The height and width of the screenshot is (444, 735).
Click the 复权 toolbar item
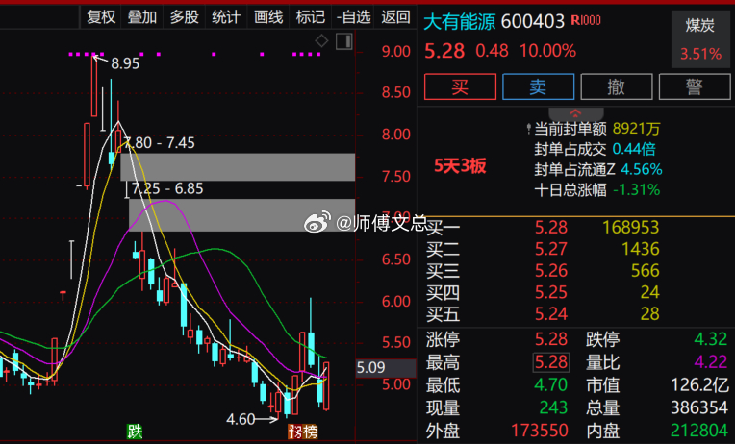point(101,17)
